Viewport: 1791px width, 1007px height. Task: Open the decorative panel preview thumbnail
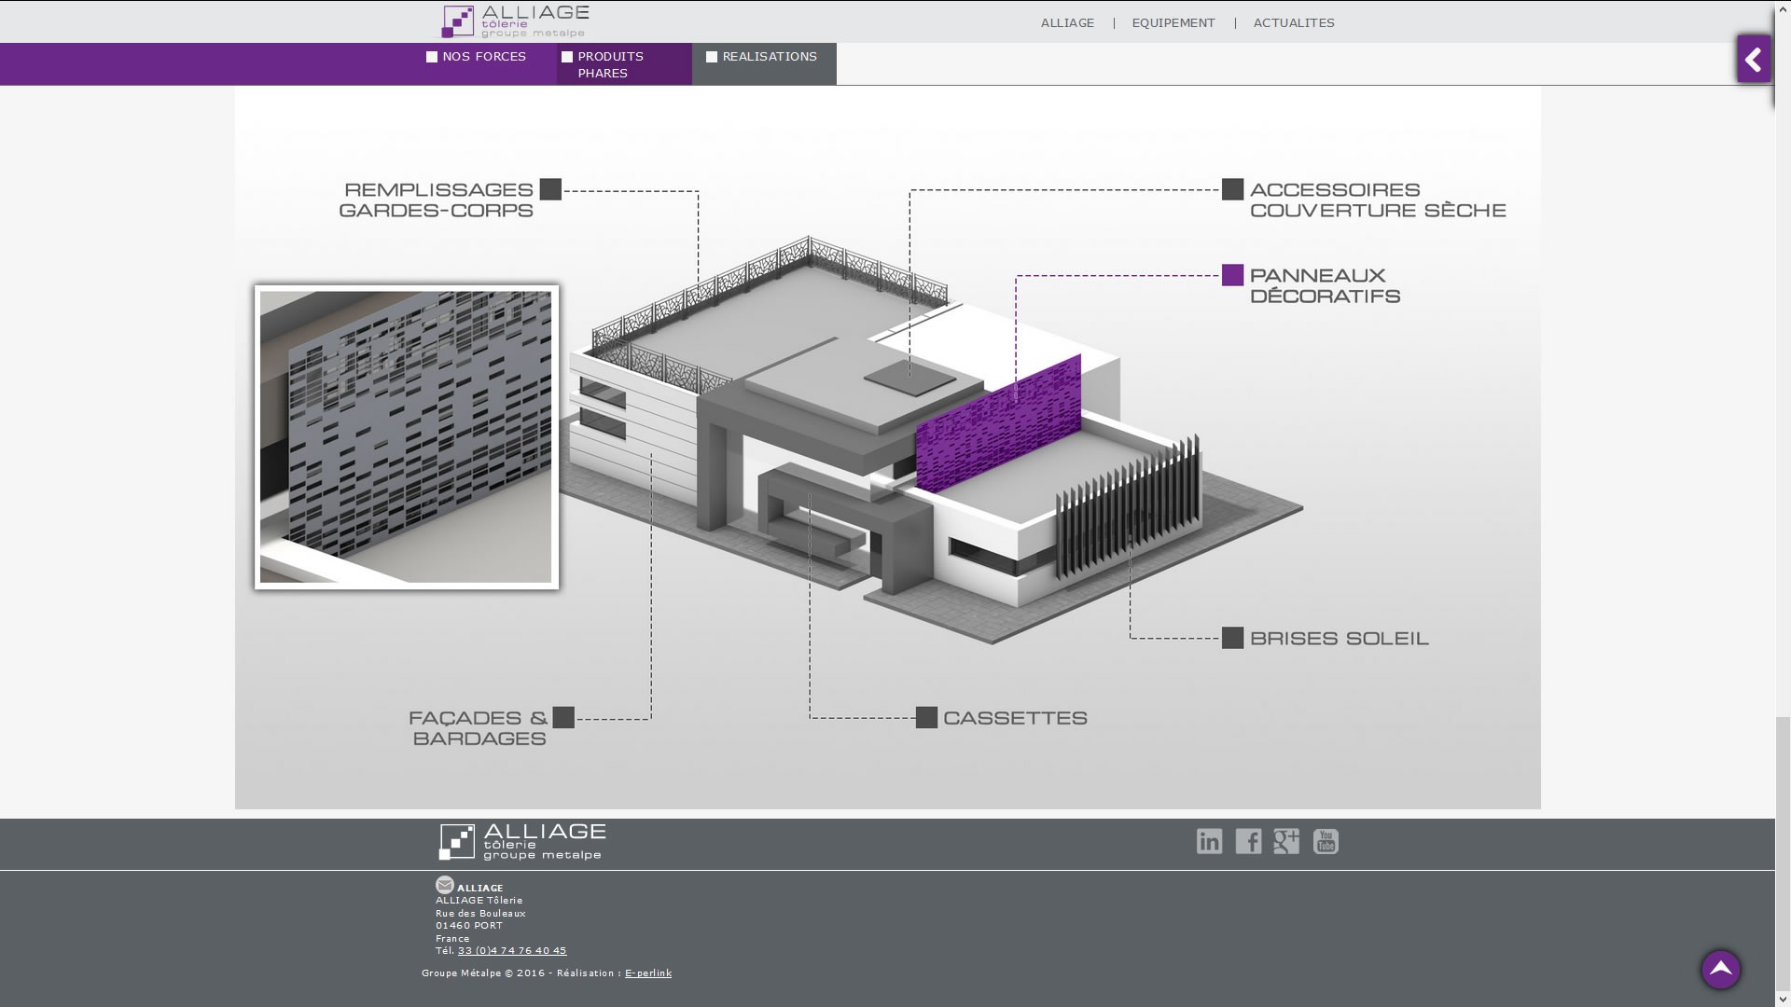tap(406, 437)
